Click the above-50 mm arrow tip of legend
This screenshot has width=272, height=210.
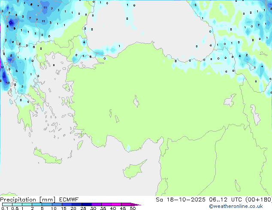(136, 204)
